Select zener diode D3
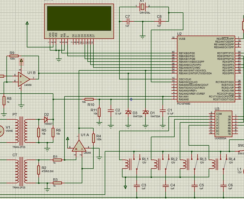Image resolution: width=244 pixels, height=199 pixels. point(128,112)
